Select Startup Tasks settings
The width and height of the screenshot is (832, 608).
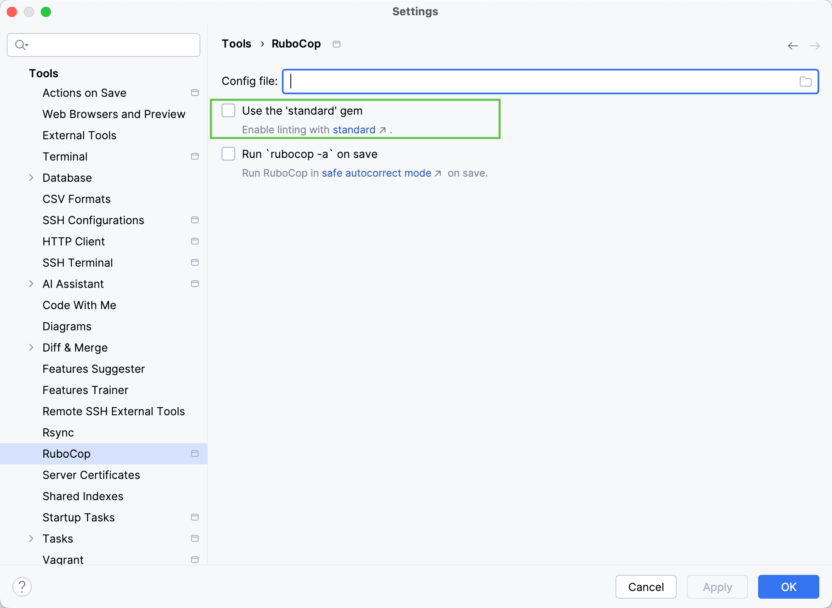[x=79, y=517]
